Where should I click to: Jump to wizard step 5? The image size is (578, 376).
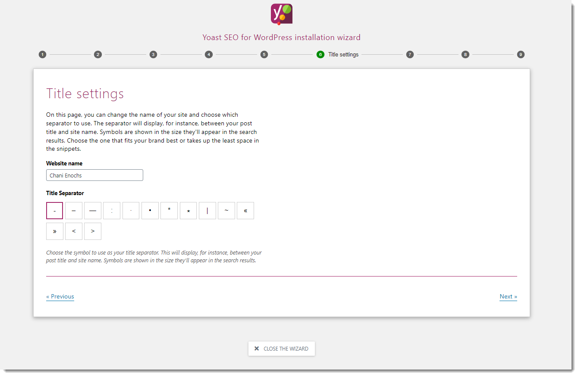pyautogui.click(x=264, y=55)
